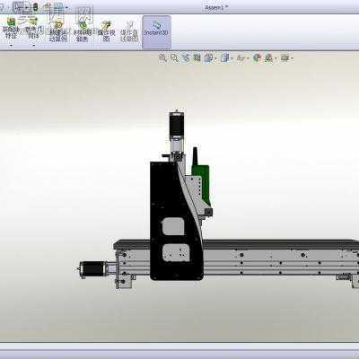Open View Orientation menu icon
Viewport: 359px width, 359px height.
tap(208, 57)
